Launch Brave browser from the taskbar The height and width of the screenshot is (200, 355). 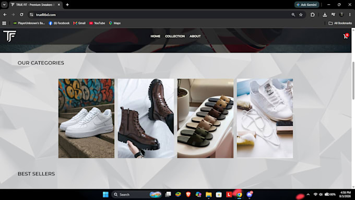pos(188,194)
